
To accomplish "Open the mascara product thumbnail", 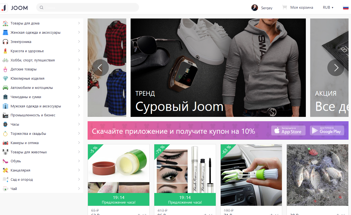I will click(x=185, y=169).
